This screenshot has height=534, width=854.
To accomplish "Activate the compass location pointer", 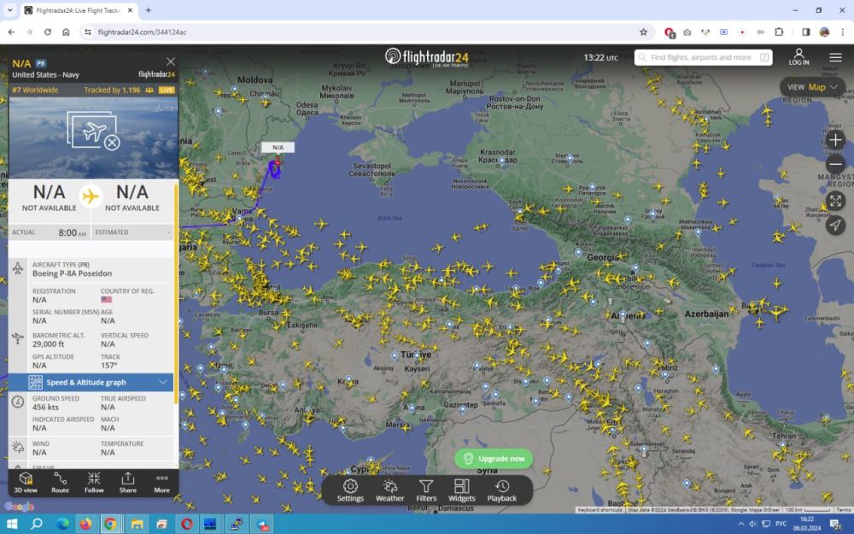I will point(835,226).
